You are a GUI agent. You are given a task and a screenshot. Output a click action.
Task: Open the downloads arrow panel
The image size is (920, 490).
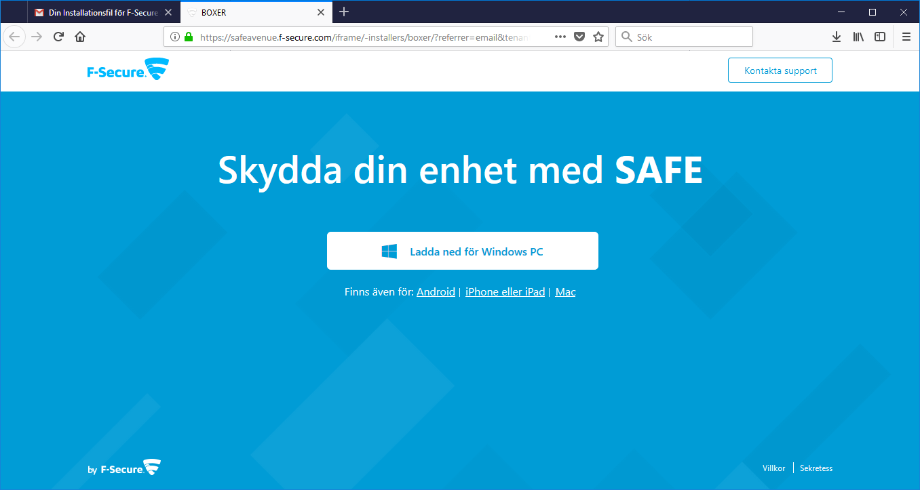[x=837, y=37]
